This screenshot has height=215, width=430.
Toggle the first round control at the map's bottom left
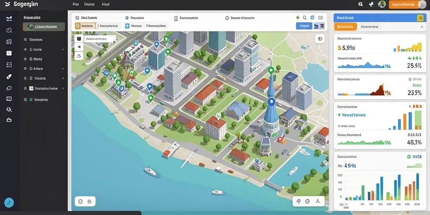[x=80, y=201]
